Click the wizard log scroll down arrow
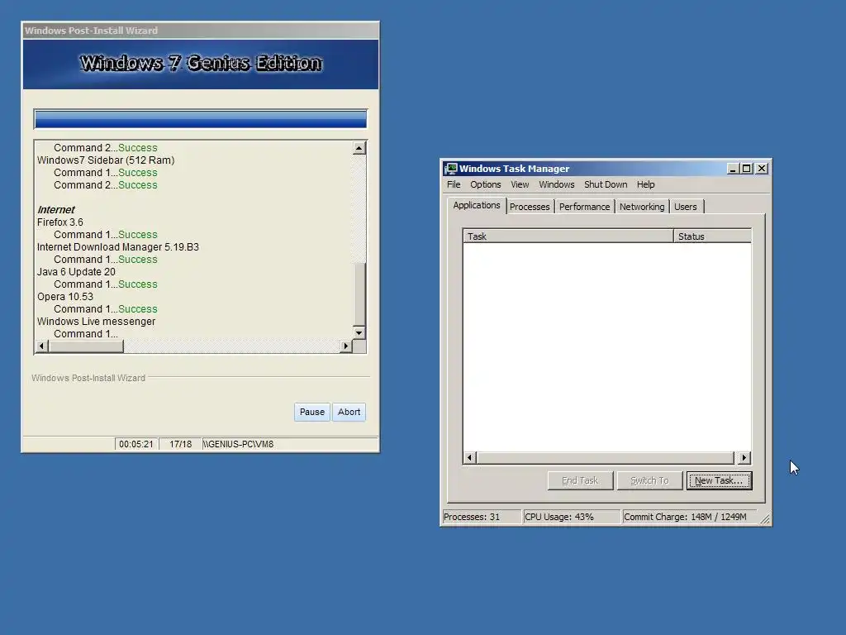Screen dimensions: 846x635 tap(359, 332)
